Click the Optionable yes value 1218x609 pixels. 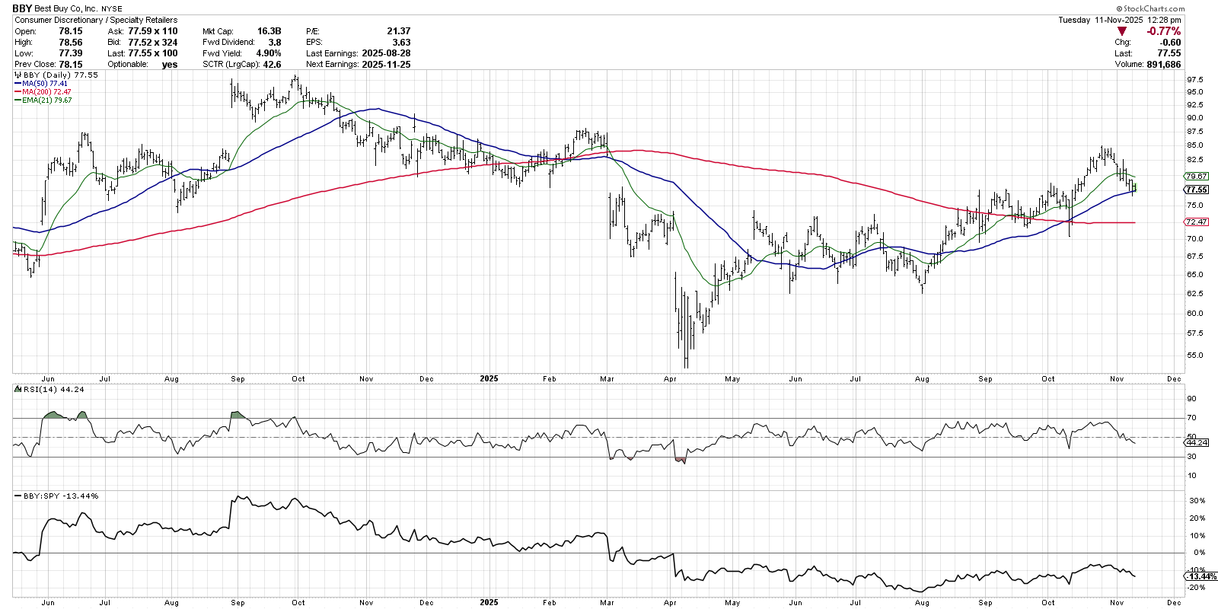(x=169, y=64)
